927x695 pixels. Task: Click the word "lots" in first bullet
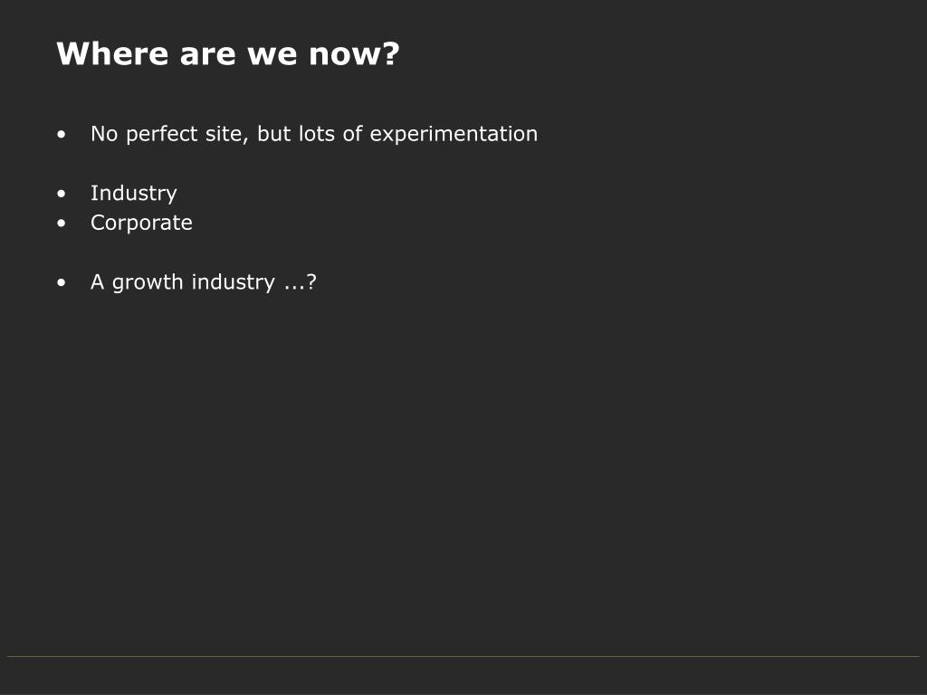(317, 134)
